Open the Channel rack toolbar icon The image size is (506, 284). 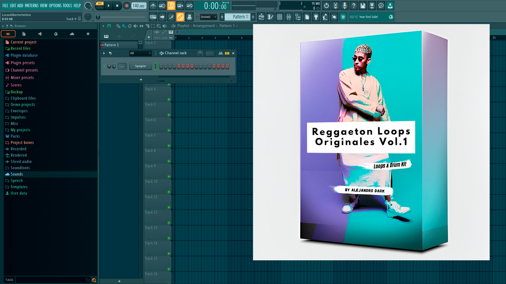tap(280, 17)
